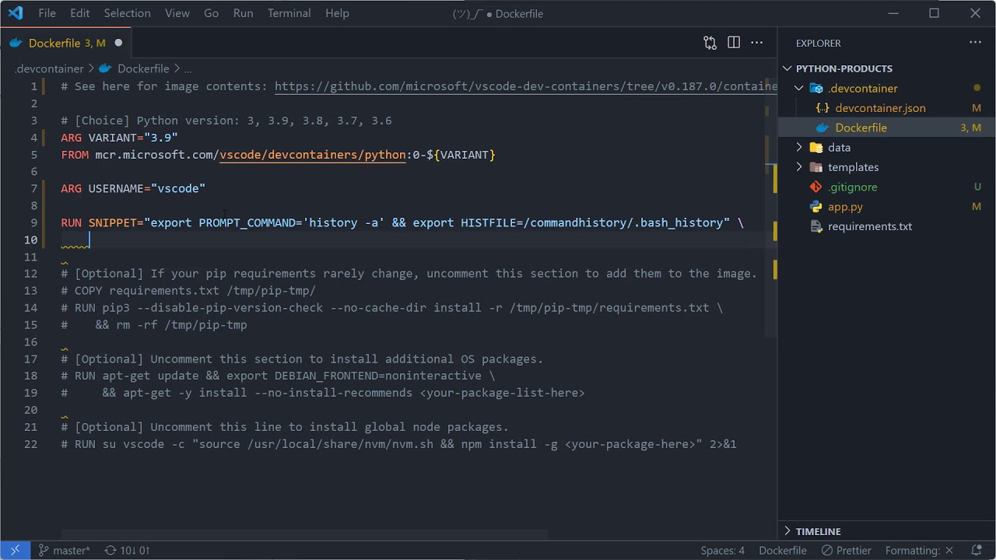This screenshot has width=996, height=560.
Task: Click the breadcrumb ellipsis symbol segment
Action: click(x=188, y=68)
